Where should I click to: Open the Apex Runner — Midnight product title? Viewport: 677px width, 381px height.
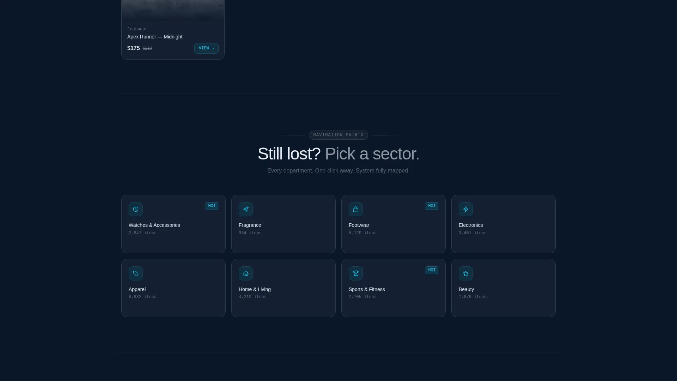[x=155, y=37]
